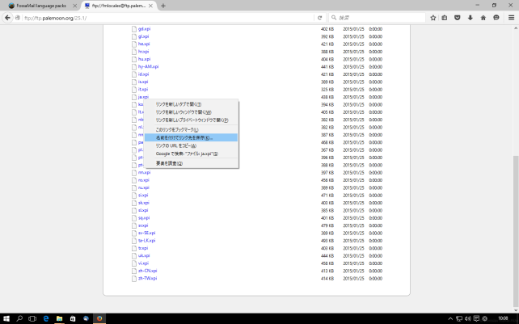Click file icon beside zh-TW.xpi

tap(134, 279)
